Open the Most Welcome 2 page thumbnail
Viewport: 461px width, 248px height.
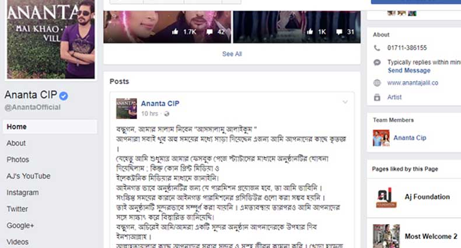[386, 236]
